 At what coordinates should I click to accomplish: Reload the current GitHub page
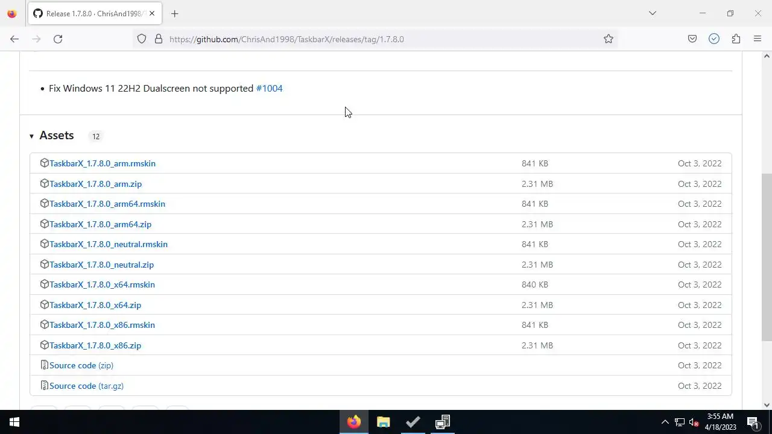point(58,39)
